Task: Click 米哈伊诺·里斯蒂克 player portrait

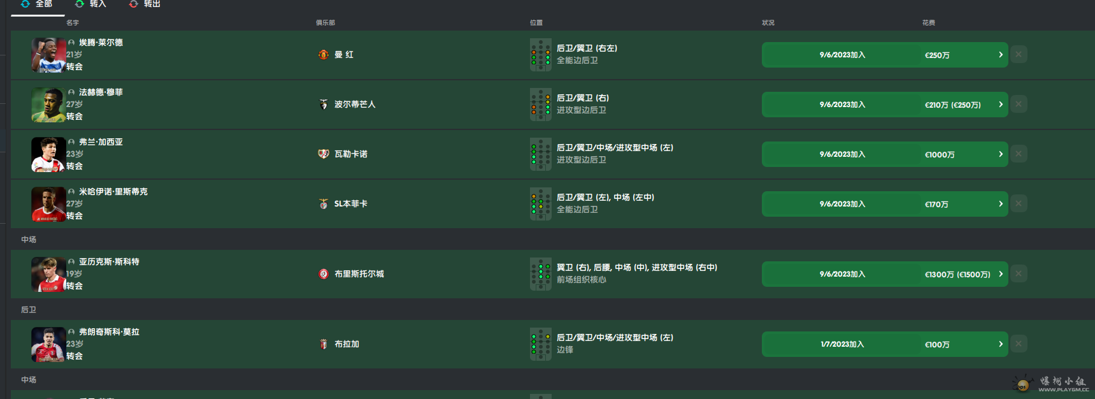Action: 48,204
